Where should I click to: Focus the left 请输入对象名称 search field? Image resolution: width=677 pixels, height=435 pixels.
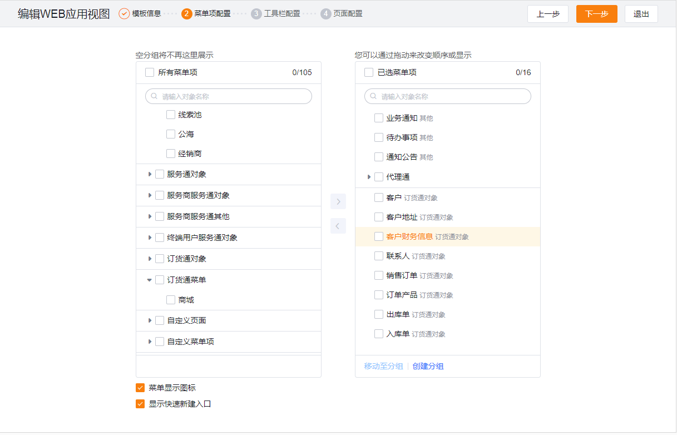[x=234, y=96]
